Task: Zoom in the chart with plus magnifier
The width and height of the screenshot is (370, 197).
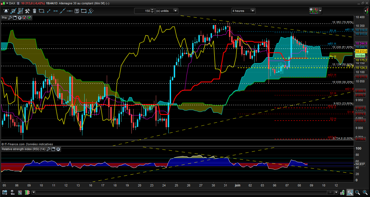Action: coord(365,193)
